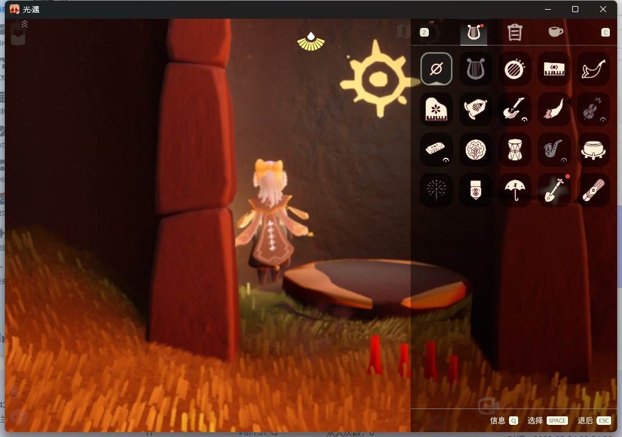
Task: Select the no-instrument (empty) slot
Action: tap(436, 69)
